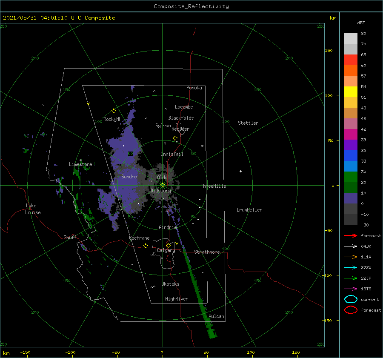This screenshot has height=358, width=383.
Task: Click the Innisfail town label
Action: (172, 154)
